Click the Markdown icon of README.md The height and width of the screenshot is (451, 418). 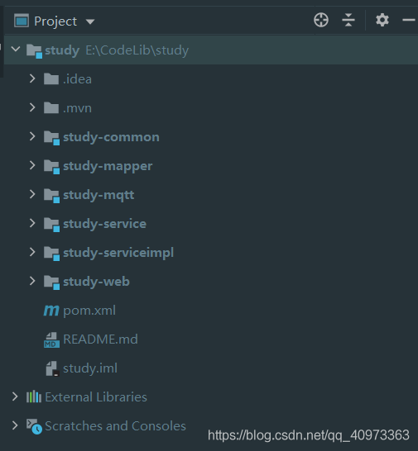(x=51, y=339)
